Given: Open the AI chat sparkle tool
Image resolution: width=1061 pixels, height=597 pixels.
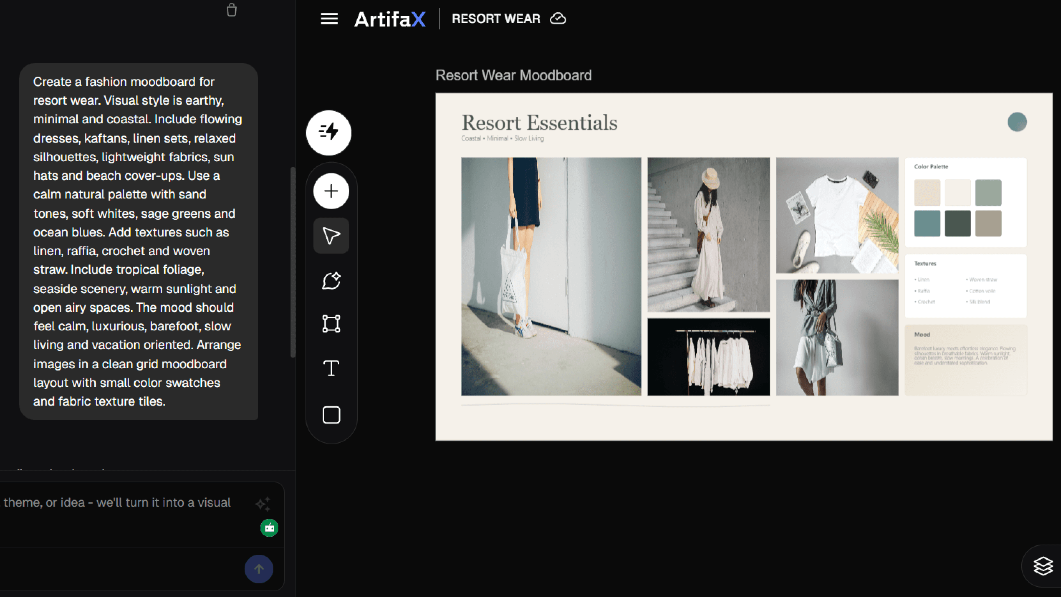Looking at the screenshot, I should pyautogui.click(x=331, y=281).
